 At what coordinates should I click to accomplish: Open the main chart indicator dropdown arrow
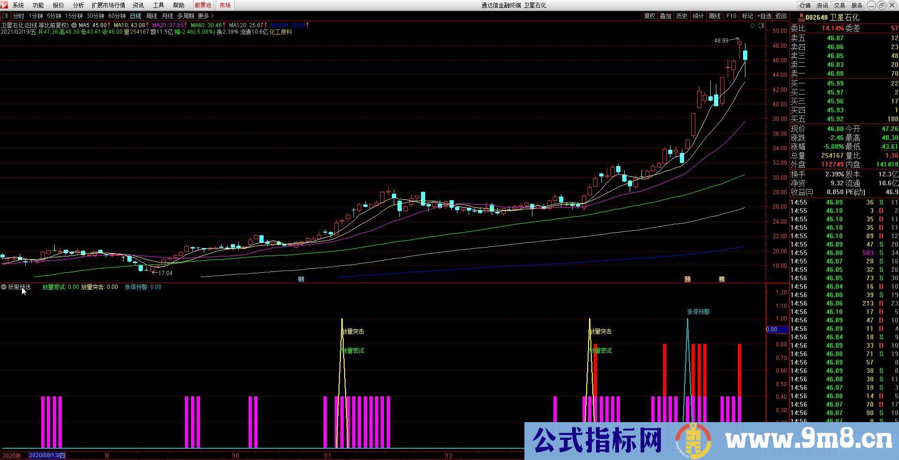pyautogui.click(x=74, y=25)
